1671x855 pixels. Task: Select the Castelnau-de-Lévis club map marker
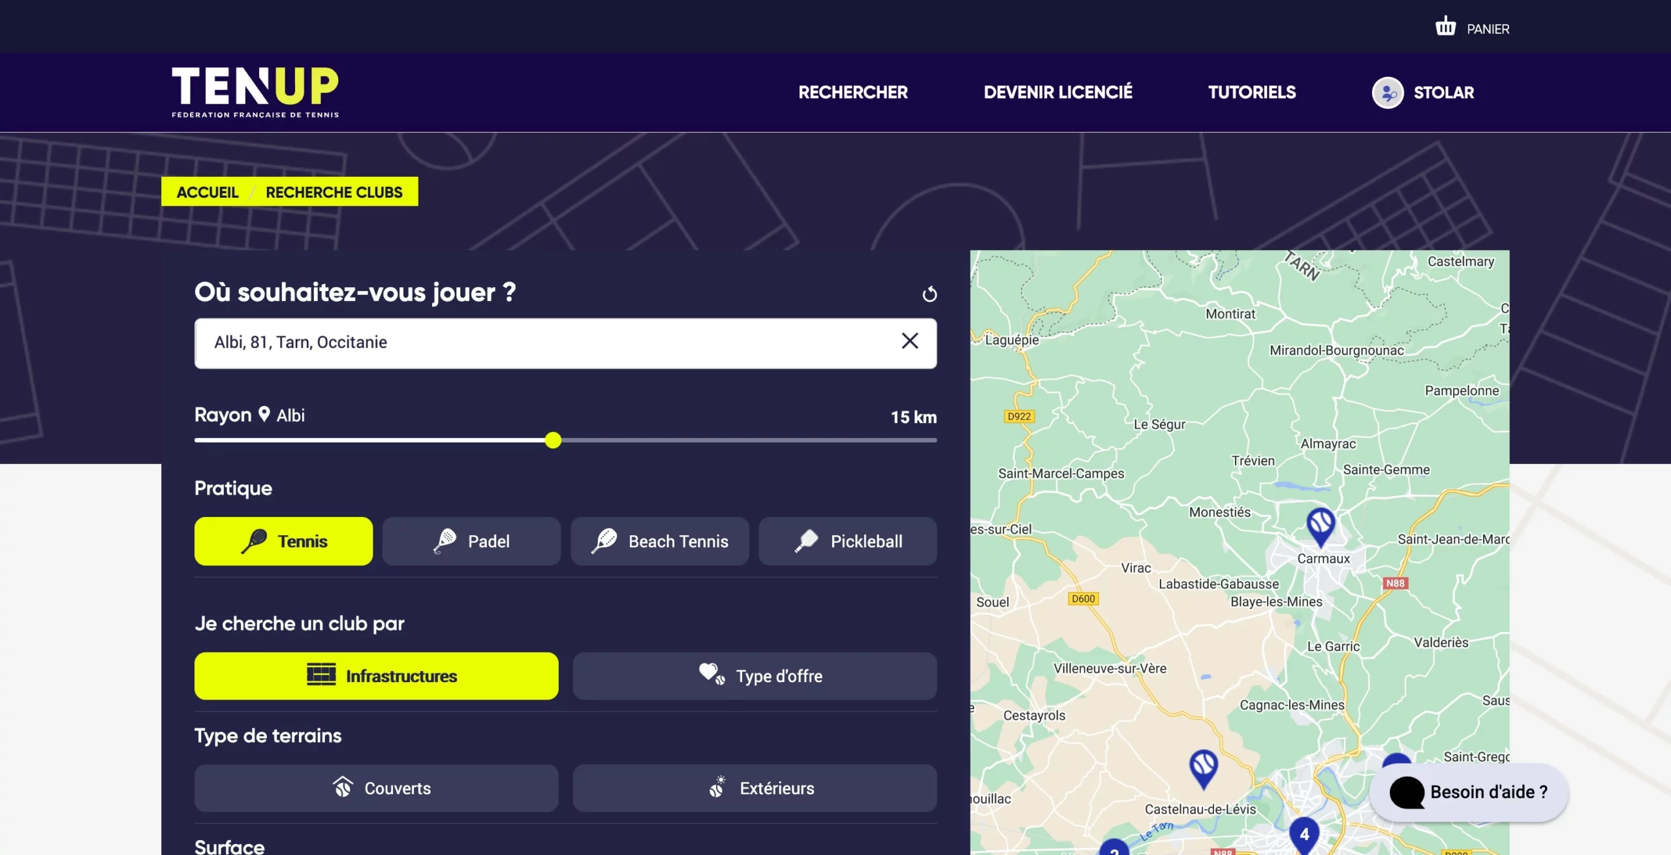click(1204, 768)
